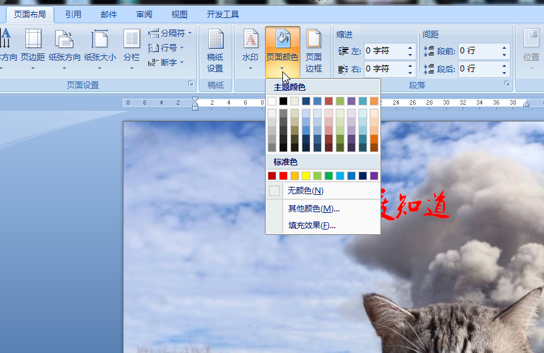Open the 水印 dropdown arrow
This screenshot has width=544, height=353.
pyautogui.click(x=250, y=68)
